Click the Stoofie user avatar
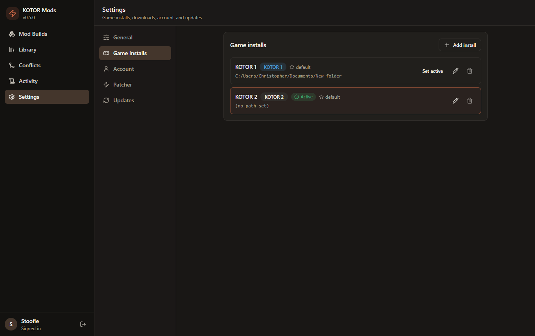The height and width of the screenshot is (336, 535). pyautogui.click(x=11, y=324)
